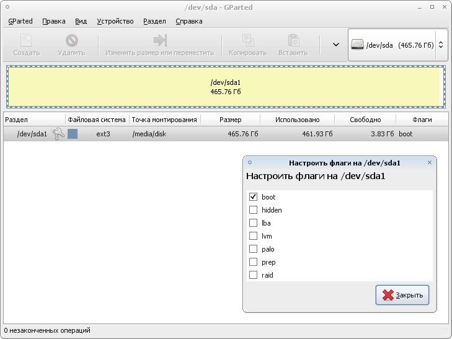Enable the palo flag checkbox
The height and width of the screenshot is (339, 452).
click(x=253, y=249)
